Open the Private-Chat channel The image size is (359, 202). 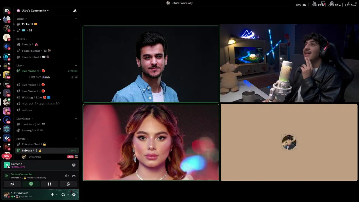click(x=47, y=144)
